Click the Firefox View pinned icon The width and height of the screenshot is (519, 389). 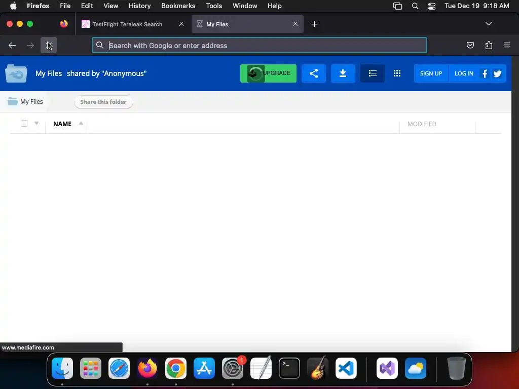click(x=64, y=24)
